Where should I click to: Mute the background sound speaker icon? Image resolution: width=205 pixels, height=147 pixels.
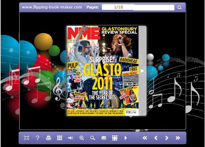tap(71, 138)
